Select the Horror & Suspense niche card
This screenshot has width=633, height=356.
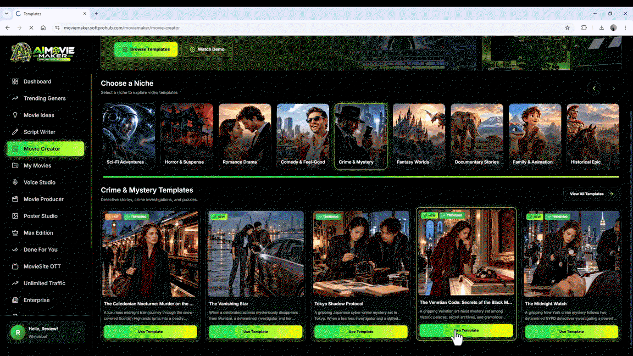pos(187,136)
